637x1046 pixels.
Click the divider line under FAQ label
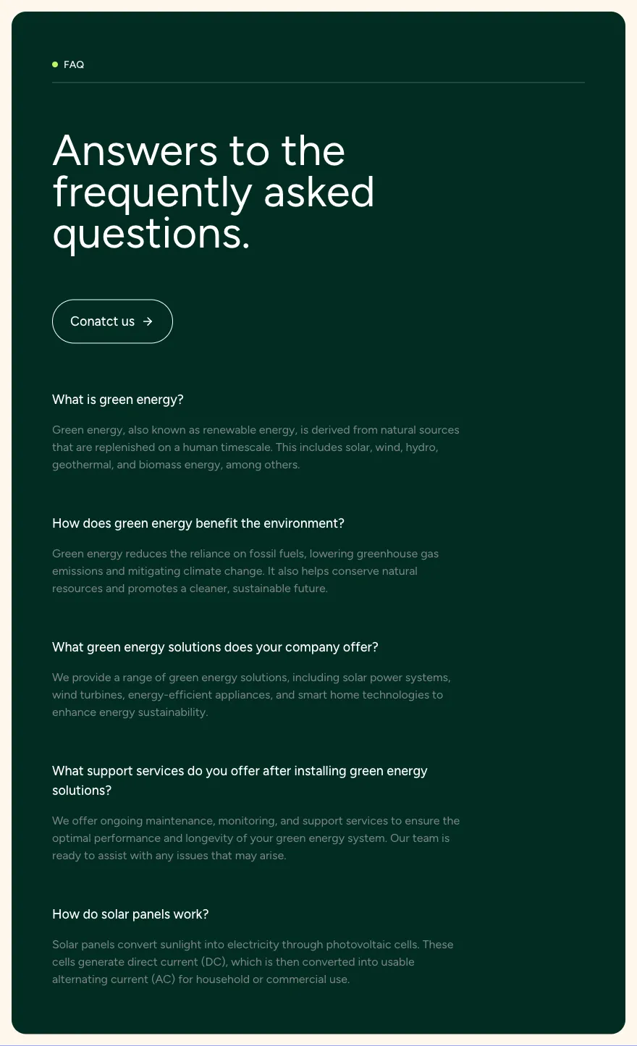[x=318, y=83]
